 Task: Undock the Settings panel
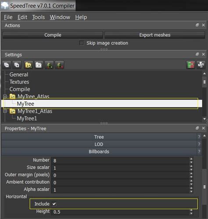(x=197, y=54)
